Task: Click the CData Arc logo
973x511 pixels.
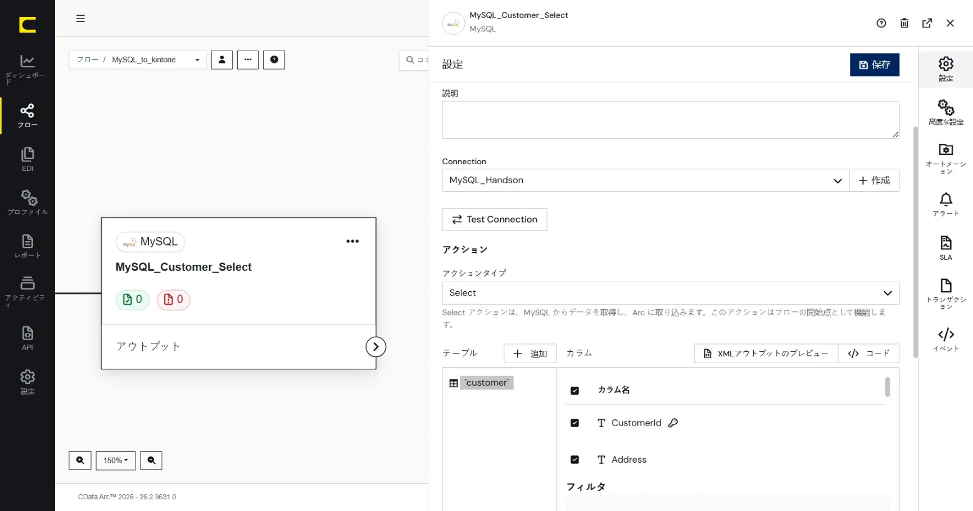Action: point(27,25)
